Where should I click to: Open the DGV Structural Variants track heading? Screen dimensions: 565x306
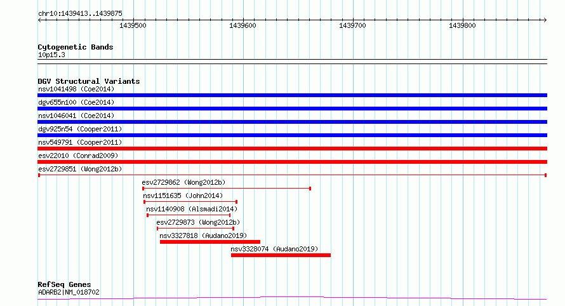[x=89, y=81]
